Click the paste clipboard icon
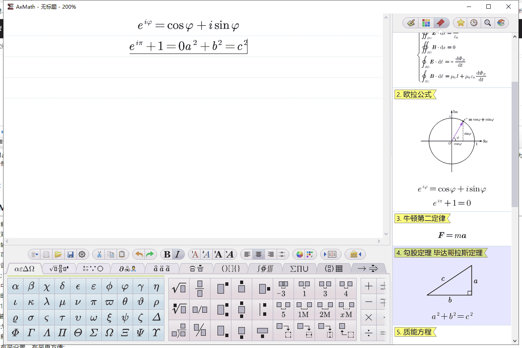Image resolution: width=522 pixels, height=348 pixels. [123, 254]
